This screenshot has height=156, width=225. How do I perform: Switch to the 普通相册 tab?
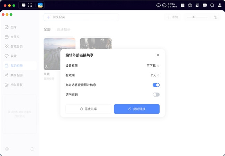click(x=64, y=30)
